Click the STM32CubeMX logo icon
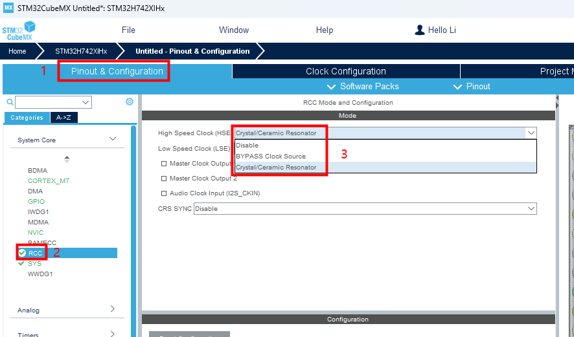This screenshot has height=337, width=574. pyautogui.click(x=19, y=30)
